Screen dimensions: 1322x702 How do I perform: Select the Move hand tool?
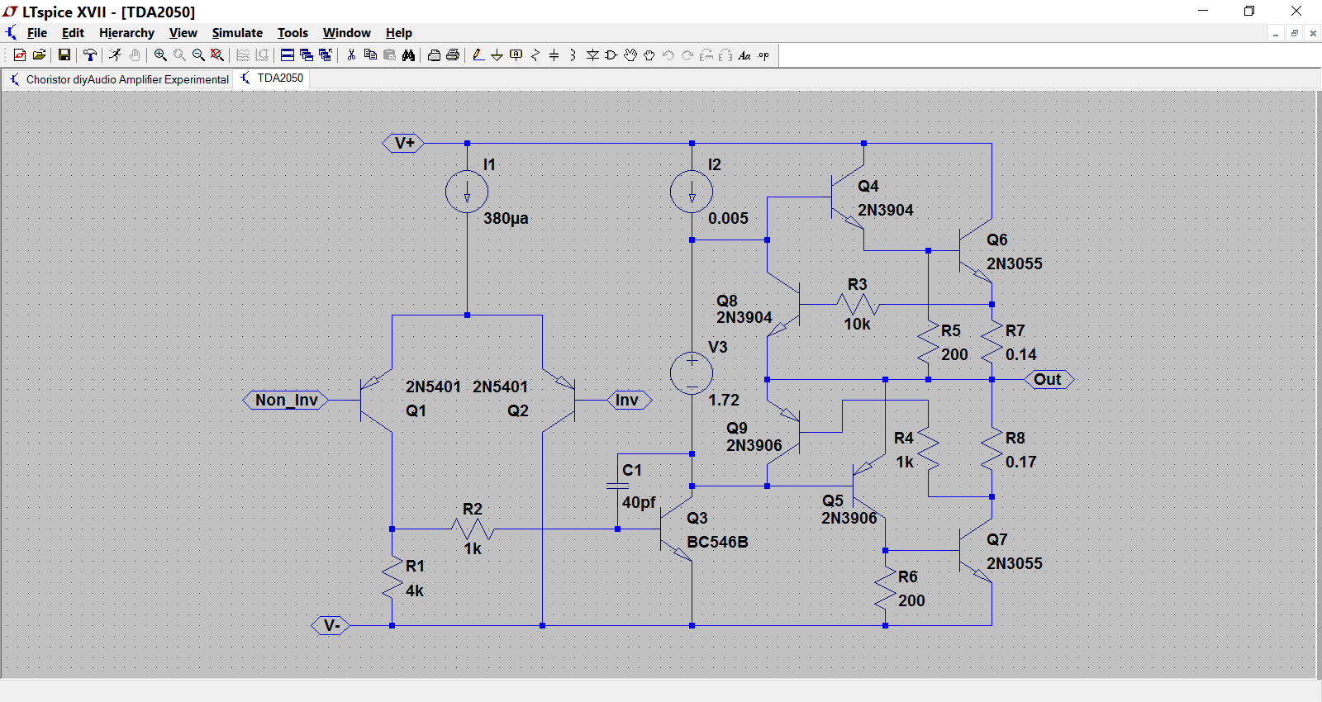pos(630,55)
